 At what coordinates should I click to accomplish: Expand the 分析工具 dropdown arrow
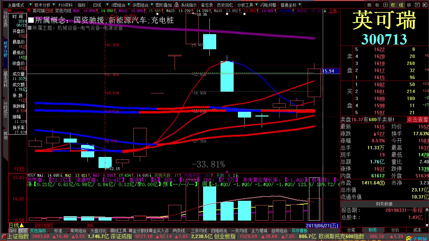click(x=257, y=5)
